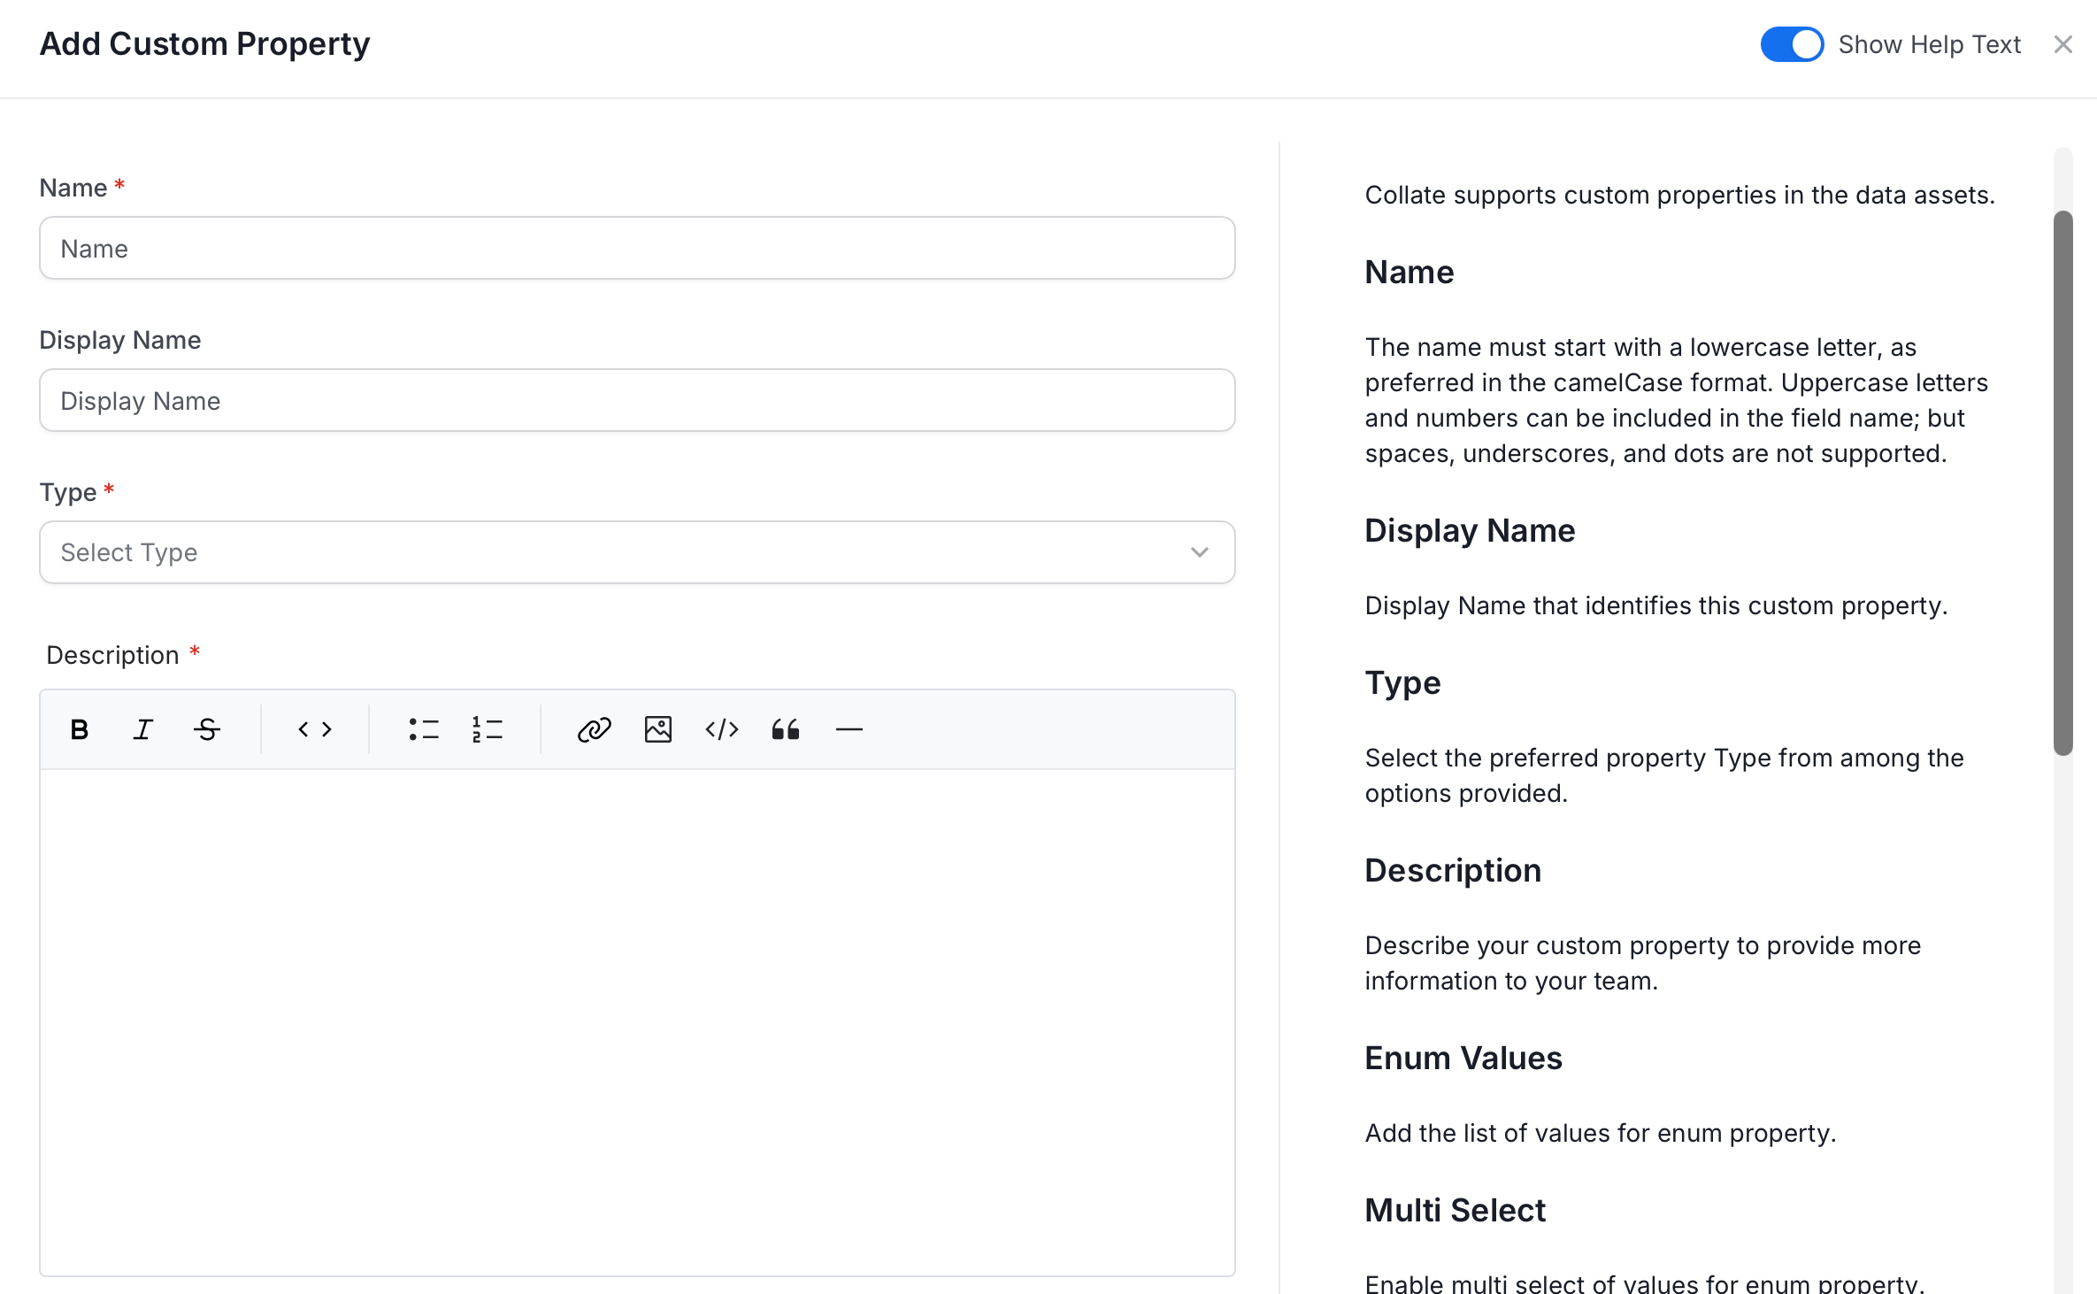2097x1294 pixels.
Task: Open the Select Type dropdown
Action: [x=637, y=552]
